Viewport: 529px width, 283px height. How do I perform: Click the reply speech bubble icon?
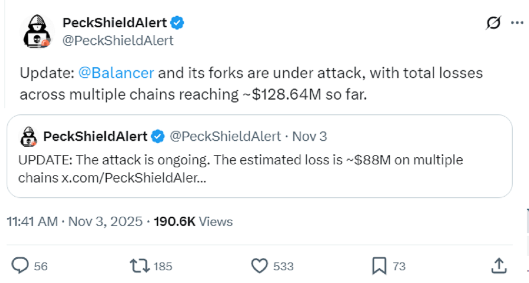point(20,266)
